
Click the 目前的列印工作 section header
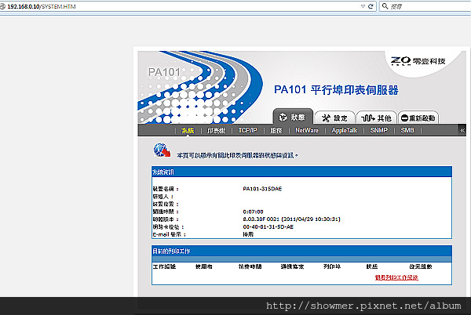click(301, 252)
